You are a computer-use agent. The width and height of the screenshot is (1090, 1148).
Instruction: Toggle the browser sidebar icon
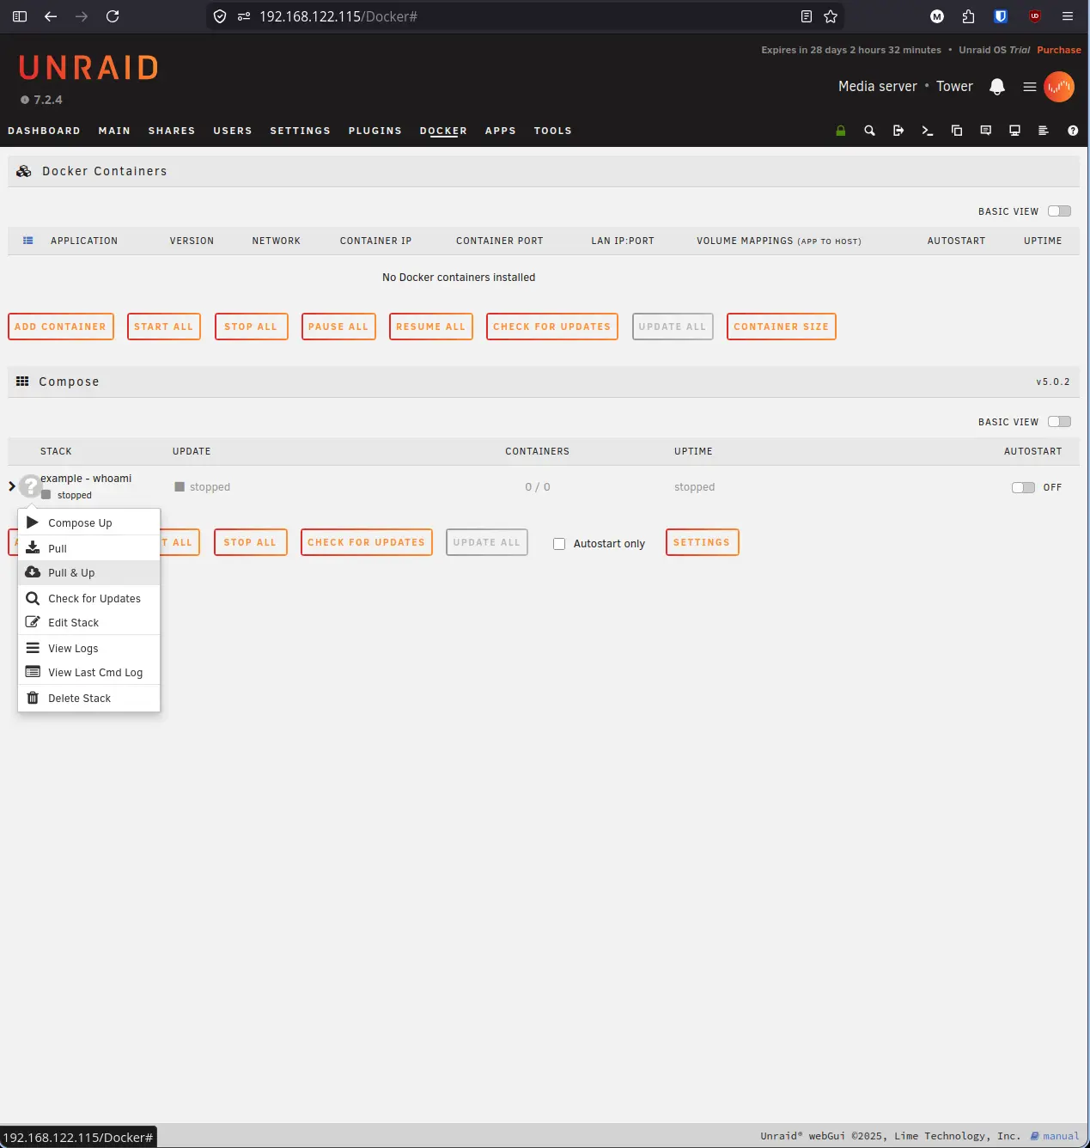20,16
